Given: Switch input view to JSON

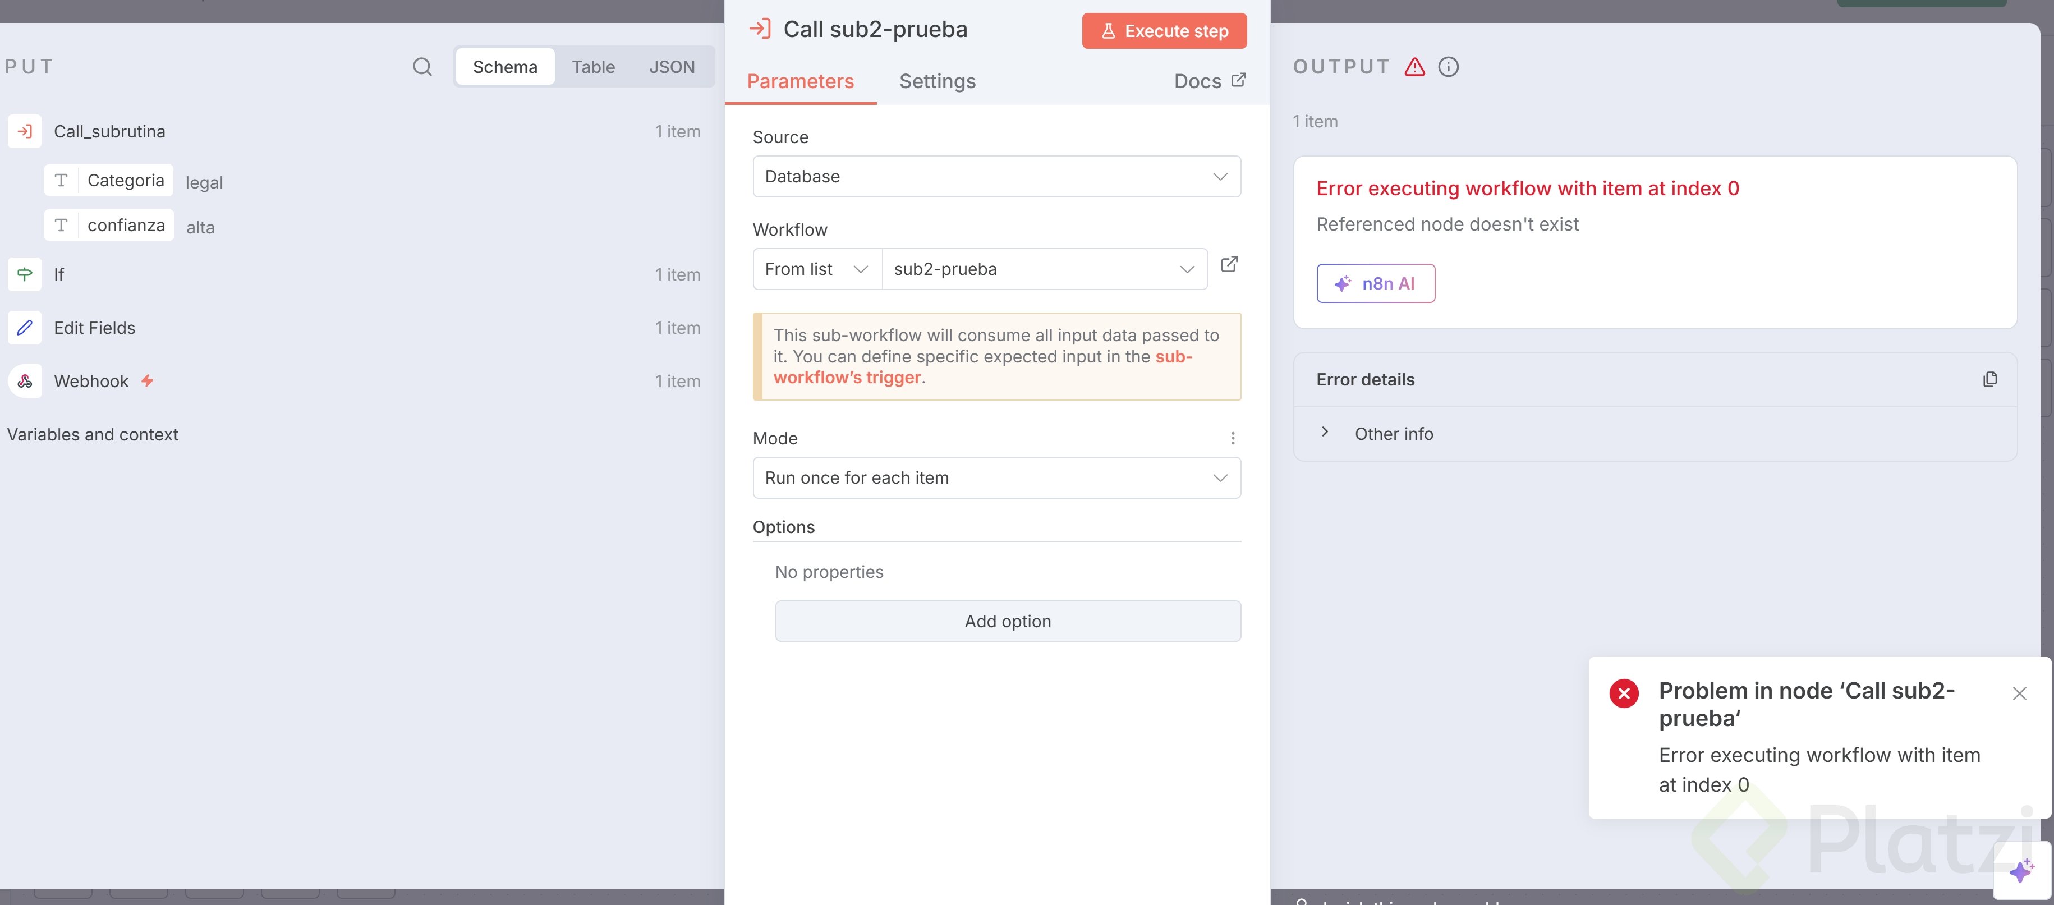Looking at the screenshot, I should tap(672, 67).
